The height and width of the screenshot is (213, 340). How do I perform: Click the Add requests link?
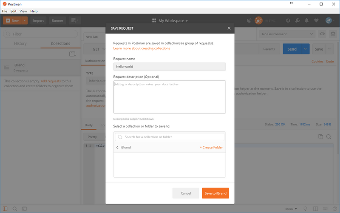coord(51,81)
